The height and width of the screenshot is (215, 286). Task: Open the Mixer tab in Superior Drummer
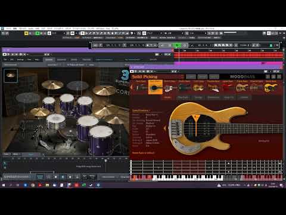[74, 60]
